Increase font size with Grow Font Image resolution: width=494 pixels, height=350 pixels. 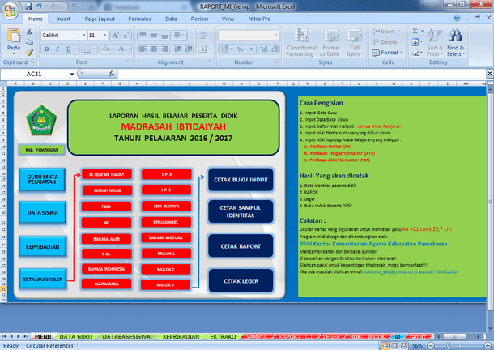pyautogui.click(x=115, y=36)
